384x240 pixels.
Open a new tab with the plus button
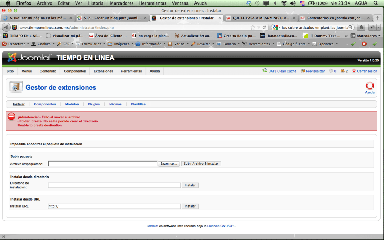(x=377, y=18)
